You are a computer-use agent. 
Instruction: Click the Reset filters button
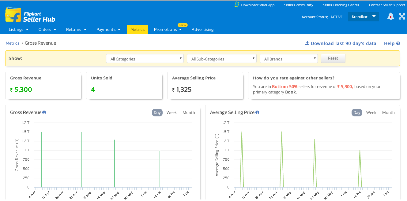pyautogui.click(x=333, y=58)
